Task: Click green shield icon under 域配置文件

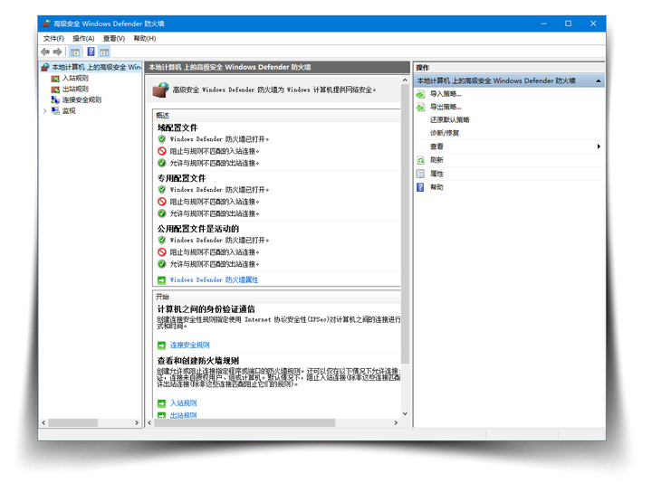Action: (162, 139)
